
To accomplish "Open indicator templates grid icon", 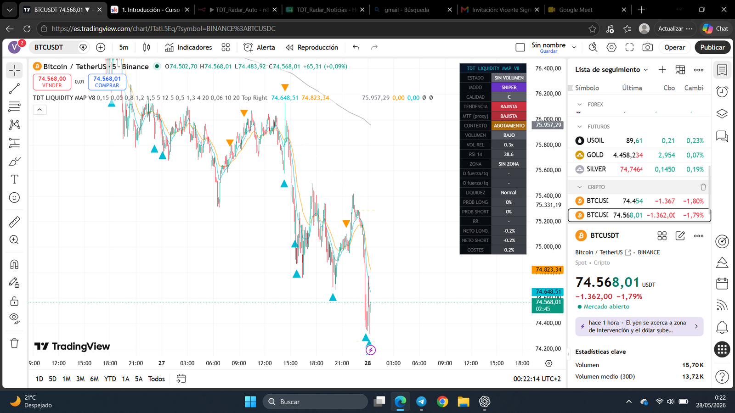I will coord(226,47).
